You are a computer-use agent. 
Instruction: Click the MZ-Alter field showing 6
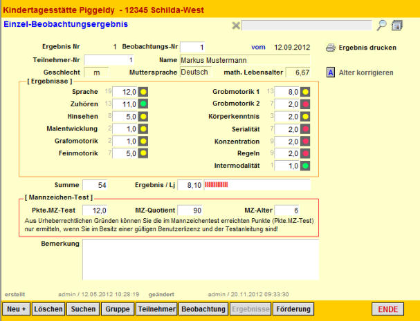287,211
